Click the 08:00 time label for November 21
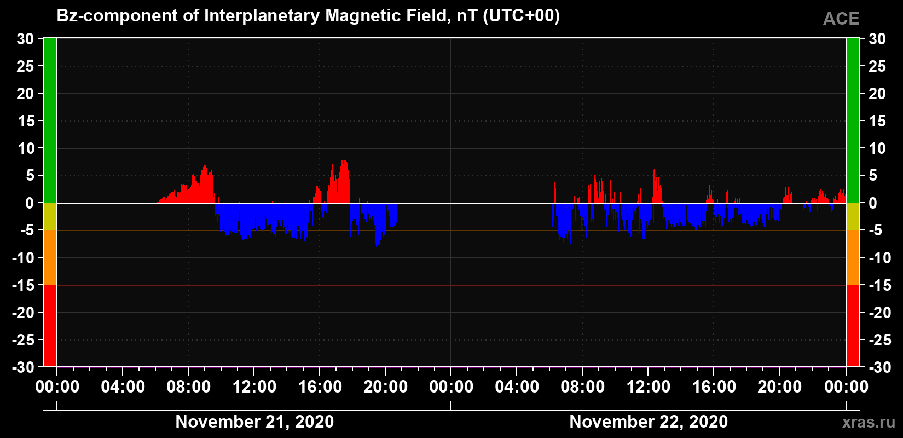Image resolution: width=903 pixels, height=438 pixels. (188, 387)
